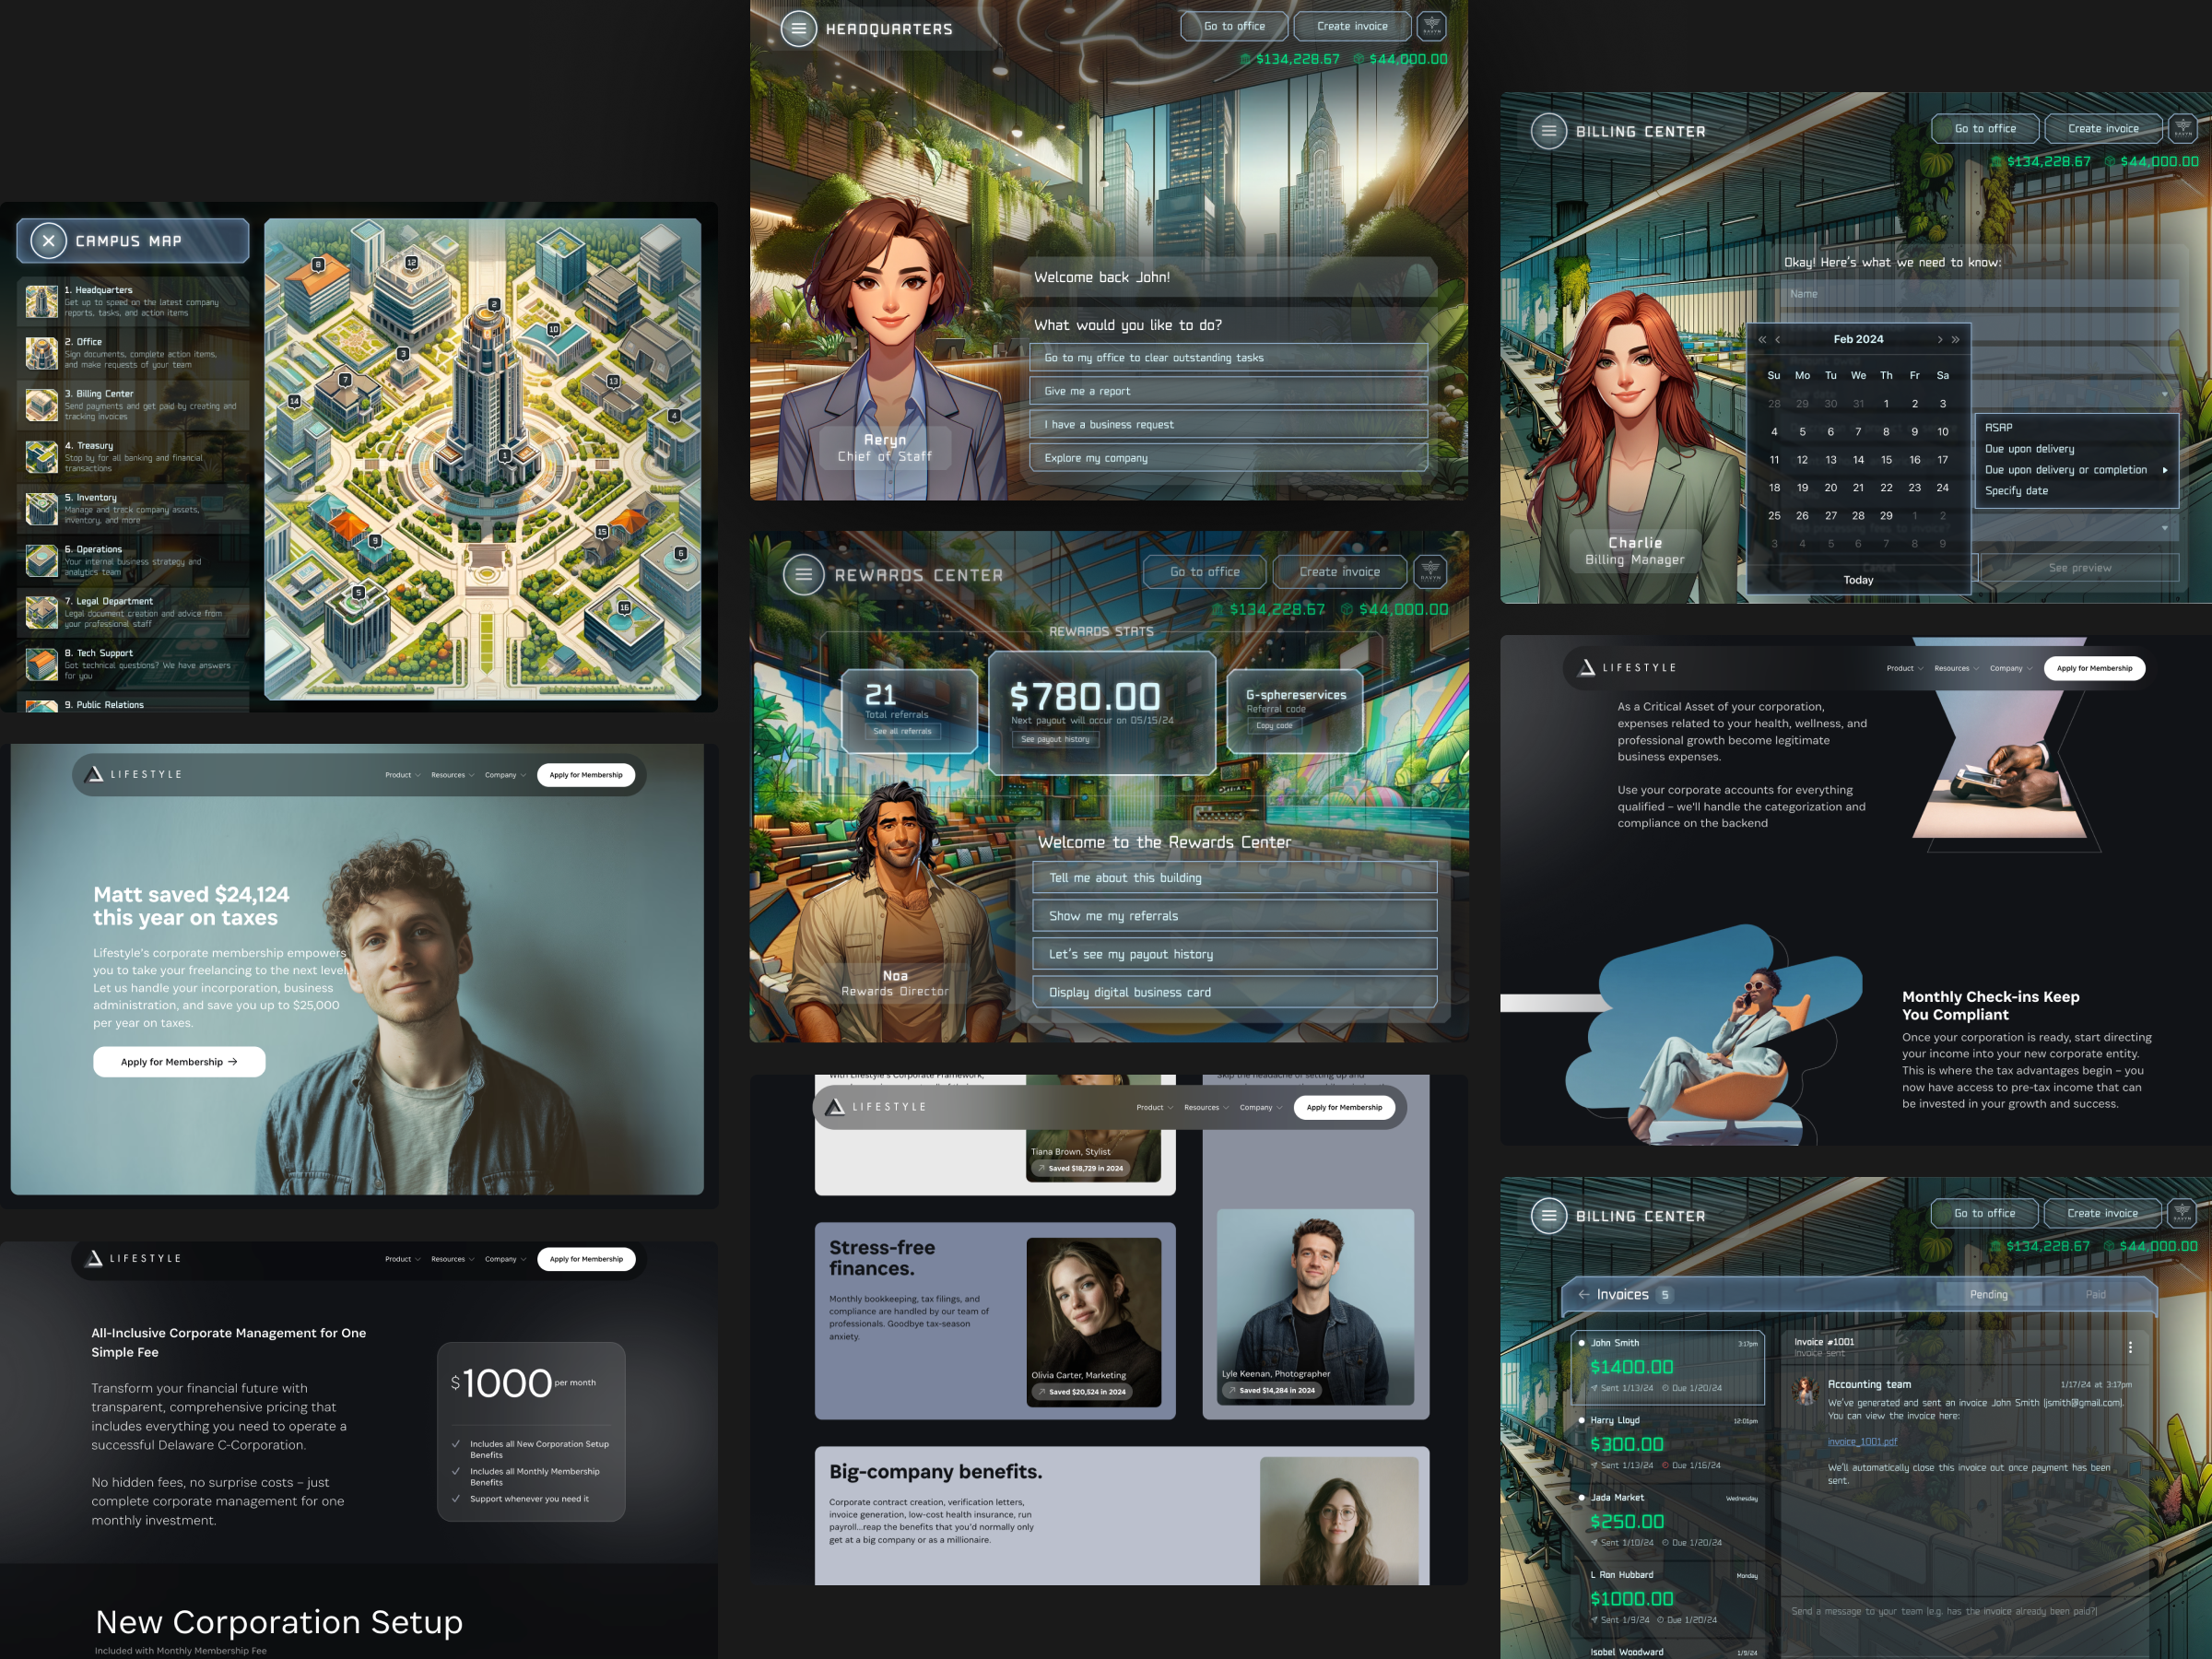Click 'Copy code' under G-sphereservices referral code
2212x1659 pixels.
tap(1274, 726)
